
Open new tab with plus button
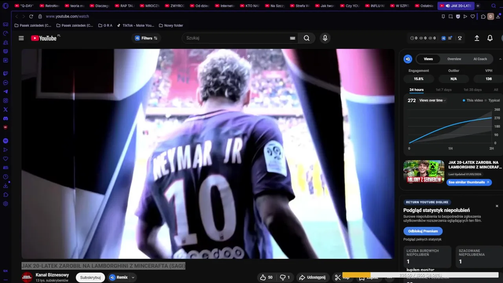pyautogui.click(x=478, y=6)
